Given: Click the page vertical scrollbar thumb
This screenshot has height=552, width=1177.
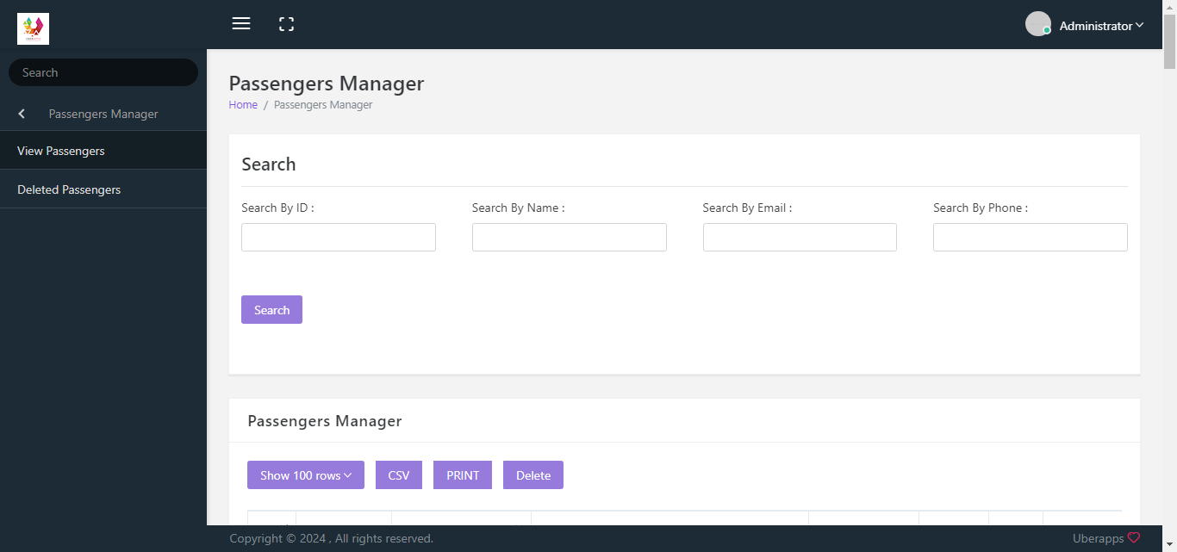Looking at the screenshot, I should [x=1169, y=41].
